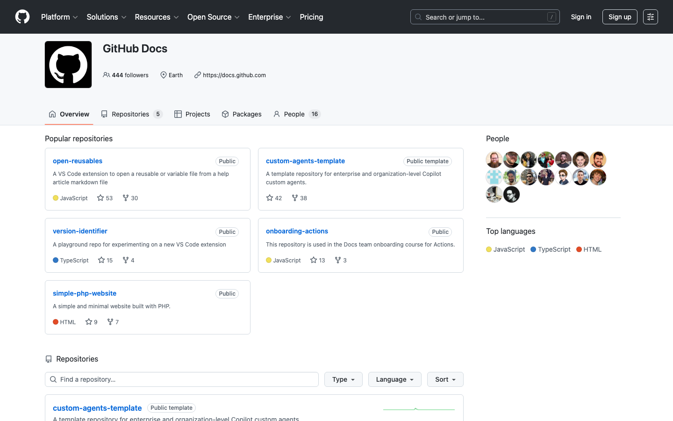Click the JavaScript label on onboarding-actions
673x421 pixels.
[287, 260]
